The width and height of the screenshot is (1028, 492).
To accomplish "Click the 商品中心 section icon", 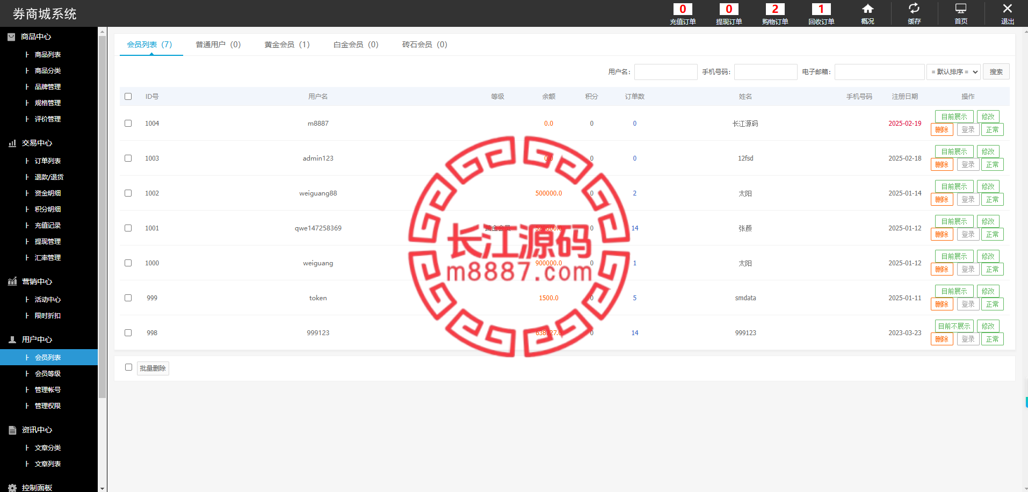I will point(11,37).
